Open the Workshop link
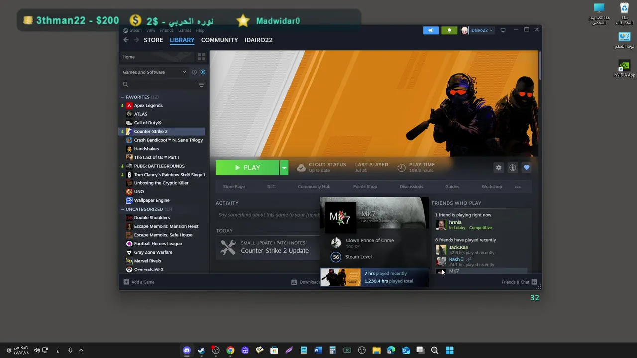This screenshot has height=358, width=637. 492,187
